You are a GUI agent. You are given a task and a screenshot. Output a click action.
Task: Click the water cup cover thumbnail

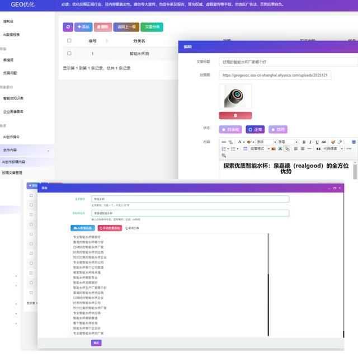point(235,96)
